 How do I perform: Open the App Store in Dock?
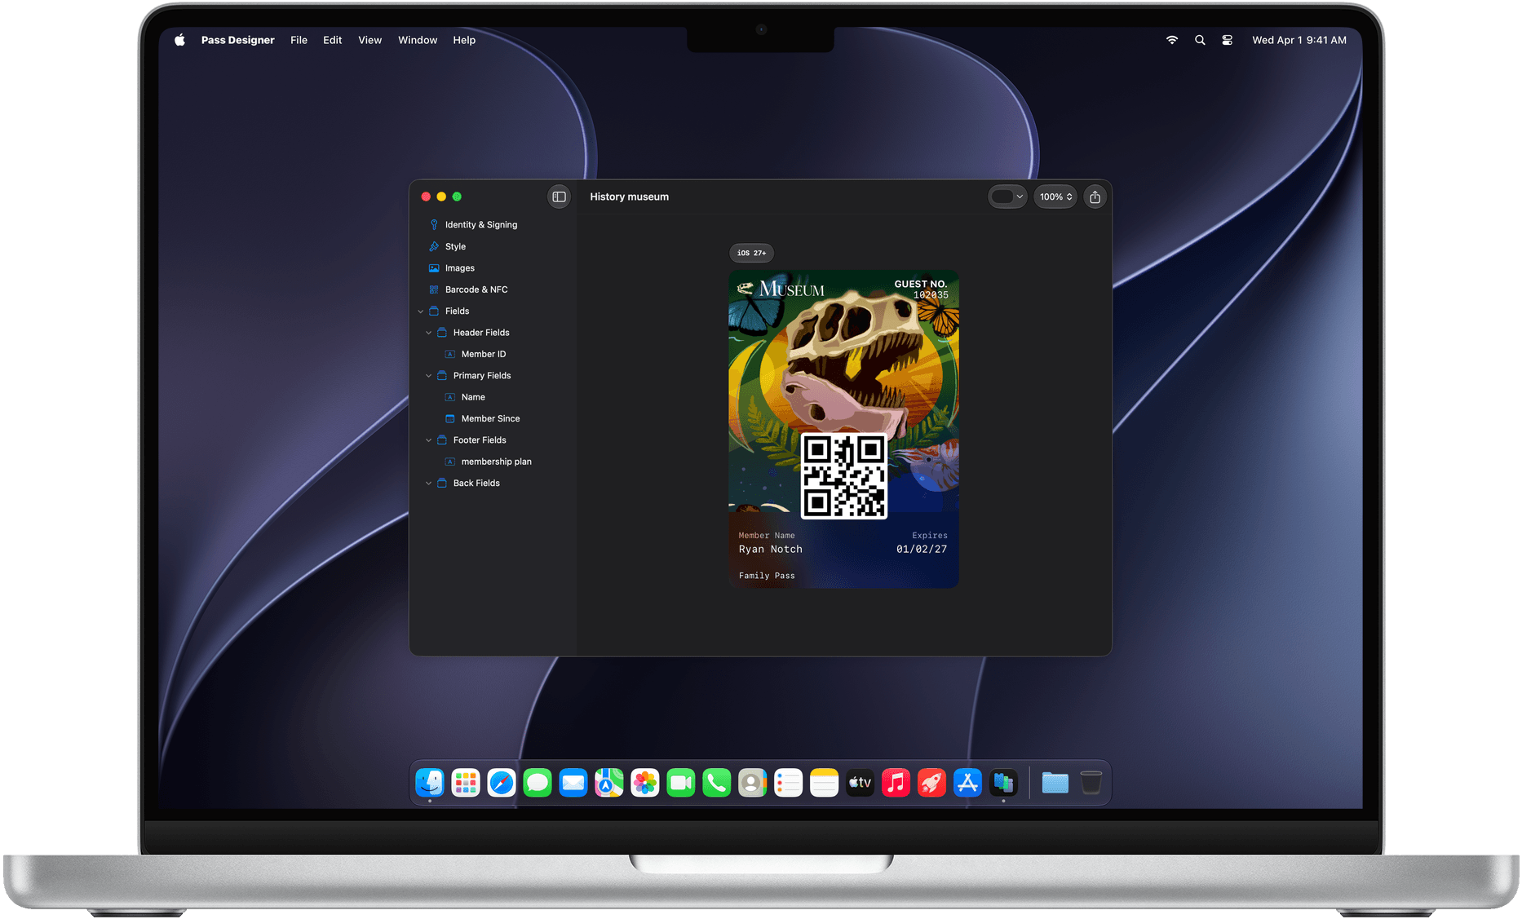pyautogui.click(x=967, y=783)
